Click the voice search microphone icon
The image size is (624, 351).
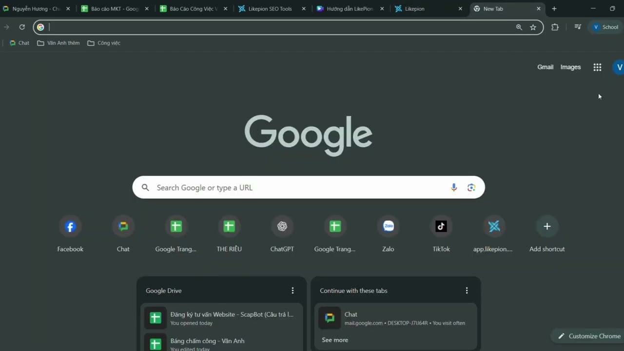(x=453, y=187)
